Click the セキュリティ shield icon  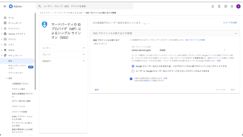tap(5, 56)
